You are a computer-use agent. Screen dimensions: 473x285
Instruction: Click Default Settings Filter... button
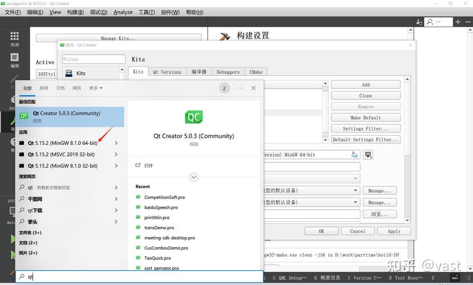click(x=366, y=140)
